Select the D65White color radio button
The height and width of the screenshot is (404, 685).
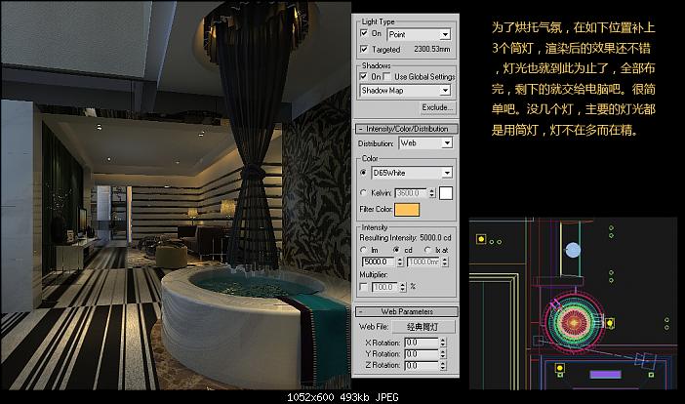tap(363, 173)
